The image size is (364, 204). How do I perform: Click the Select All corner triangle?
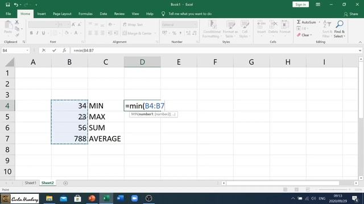[10, 62]
